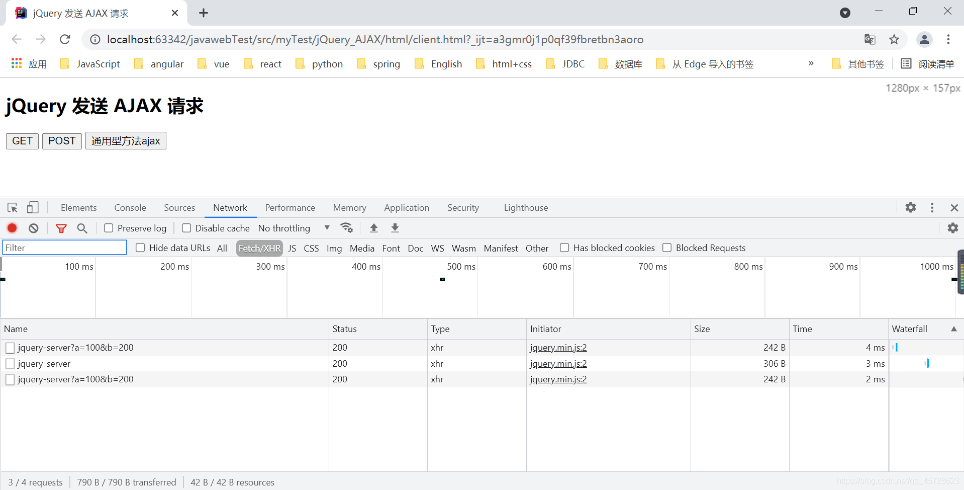The height and width of the screenshot is (490, 964).
Task: Expand the bookmarks overflow chevron
Action: (x=810, y=63)
